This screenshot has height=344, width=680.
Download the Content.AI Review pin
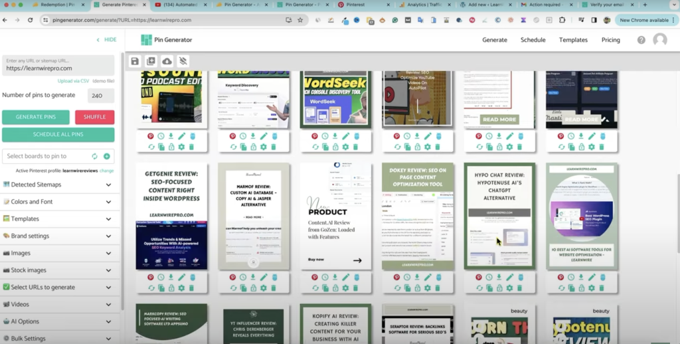335,277
